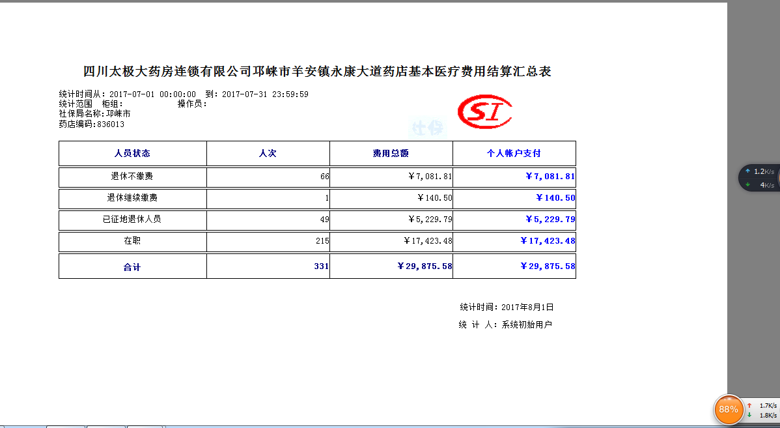Click 费用总额 value ¥7,081.81 for 退休不缴费
Viewport: 780px width, 428px height.
[x=430, y=176]
